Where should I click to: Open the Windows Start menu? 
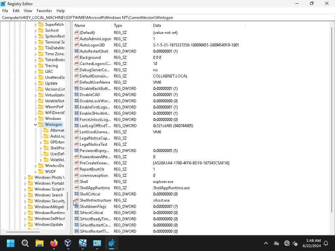tap(10, 243)
